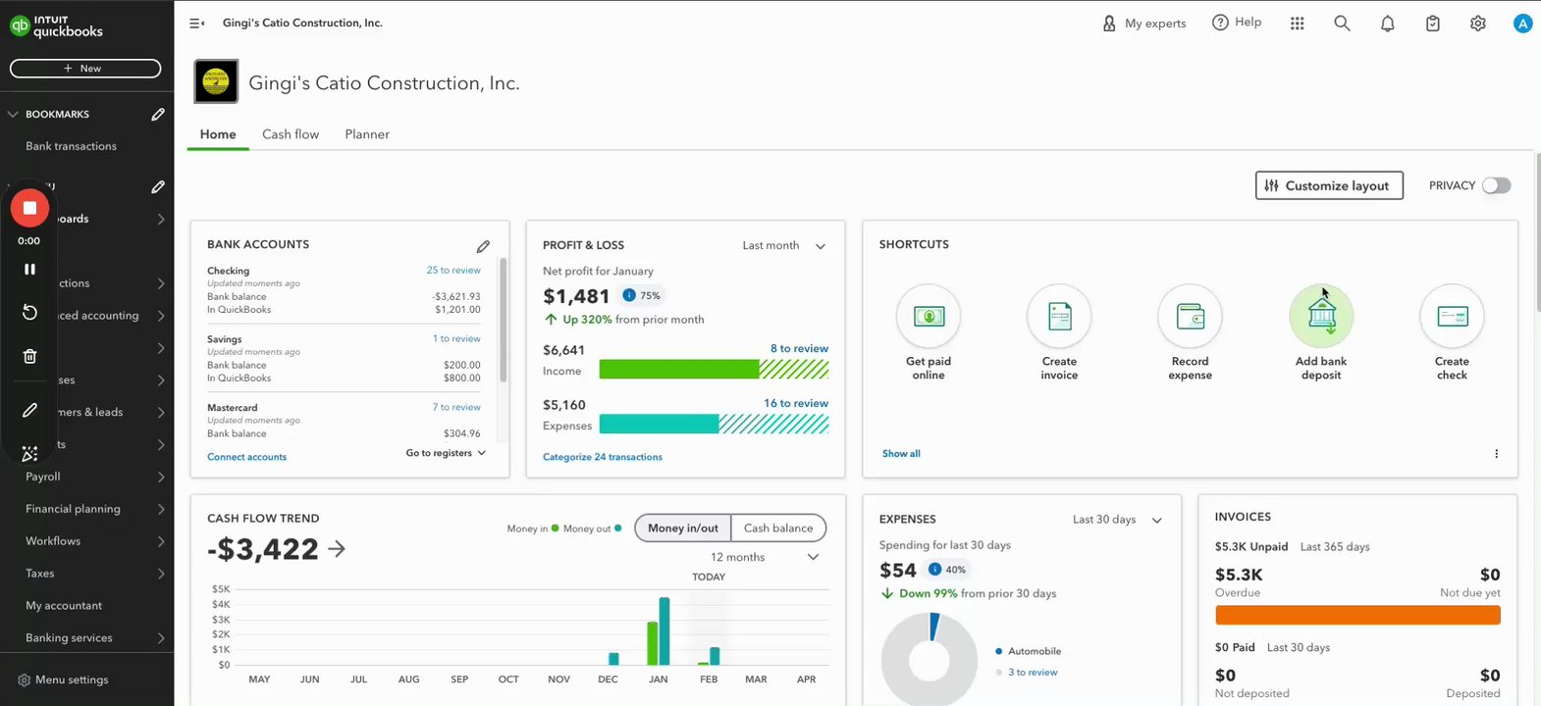
Task: Click the orange Overdue invoices bar
Action: 1357,615
